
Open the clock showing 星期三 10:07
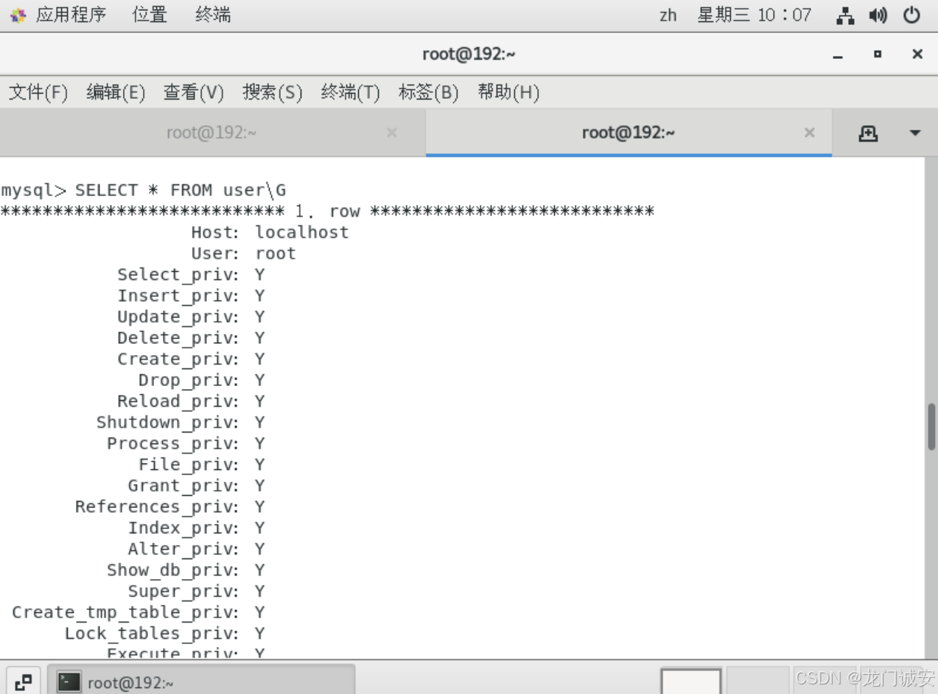754,15
